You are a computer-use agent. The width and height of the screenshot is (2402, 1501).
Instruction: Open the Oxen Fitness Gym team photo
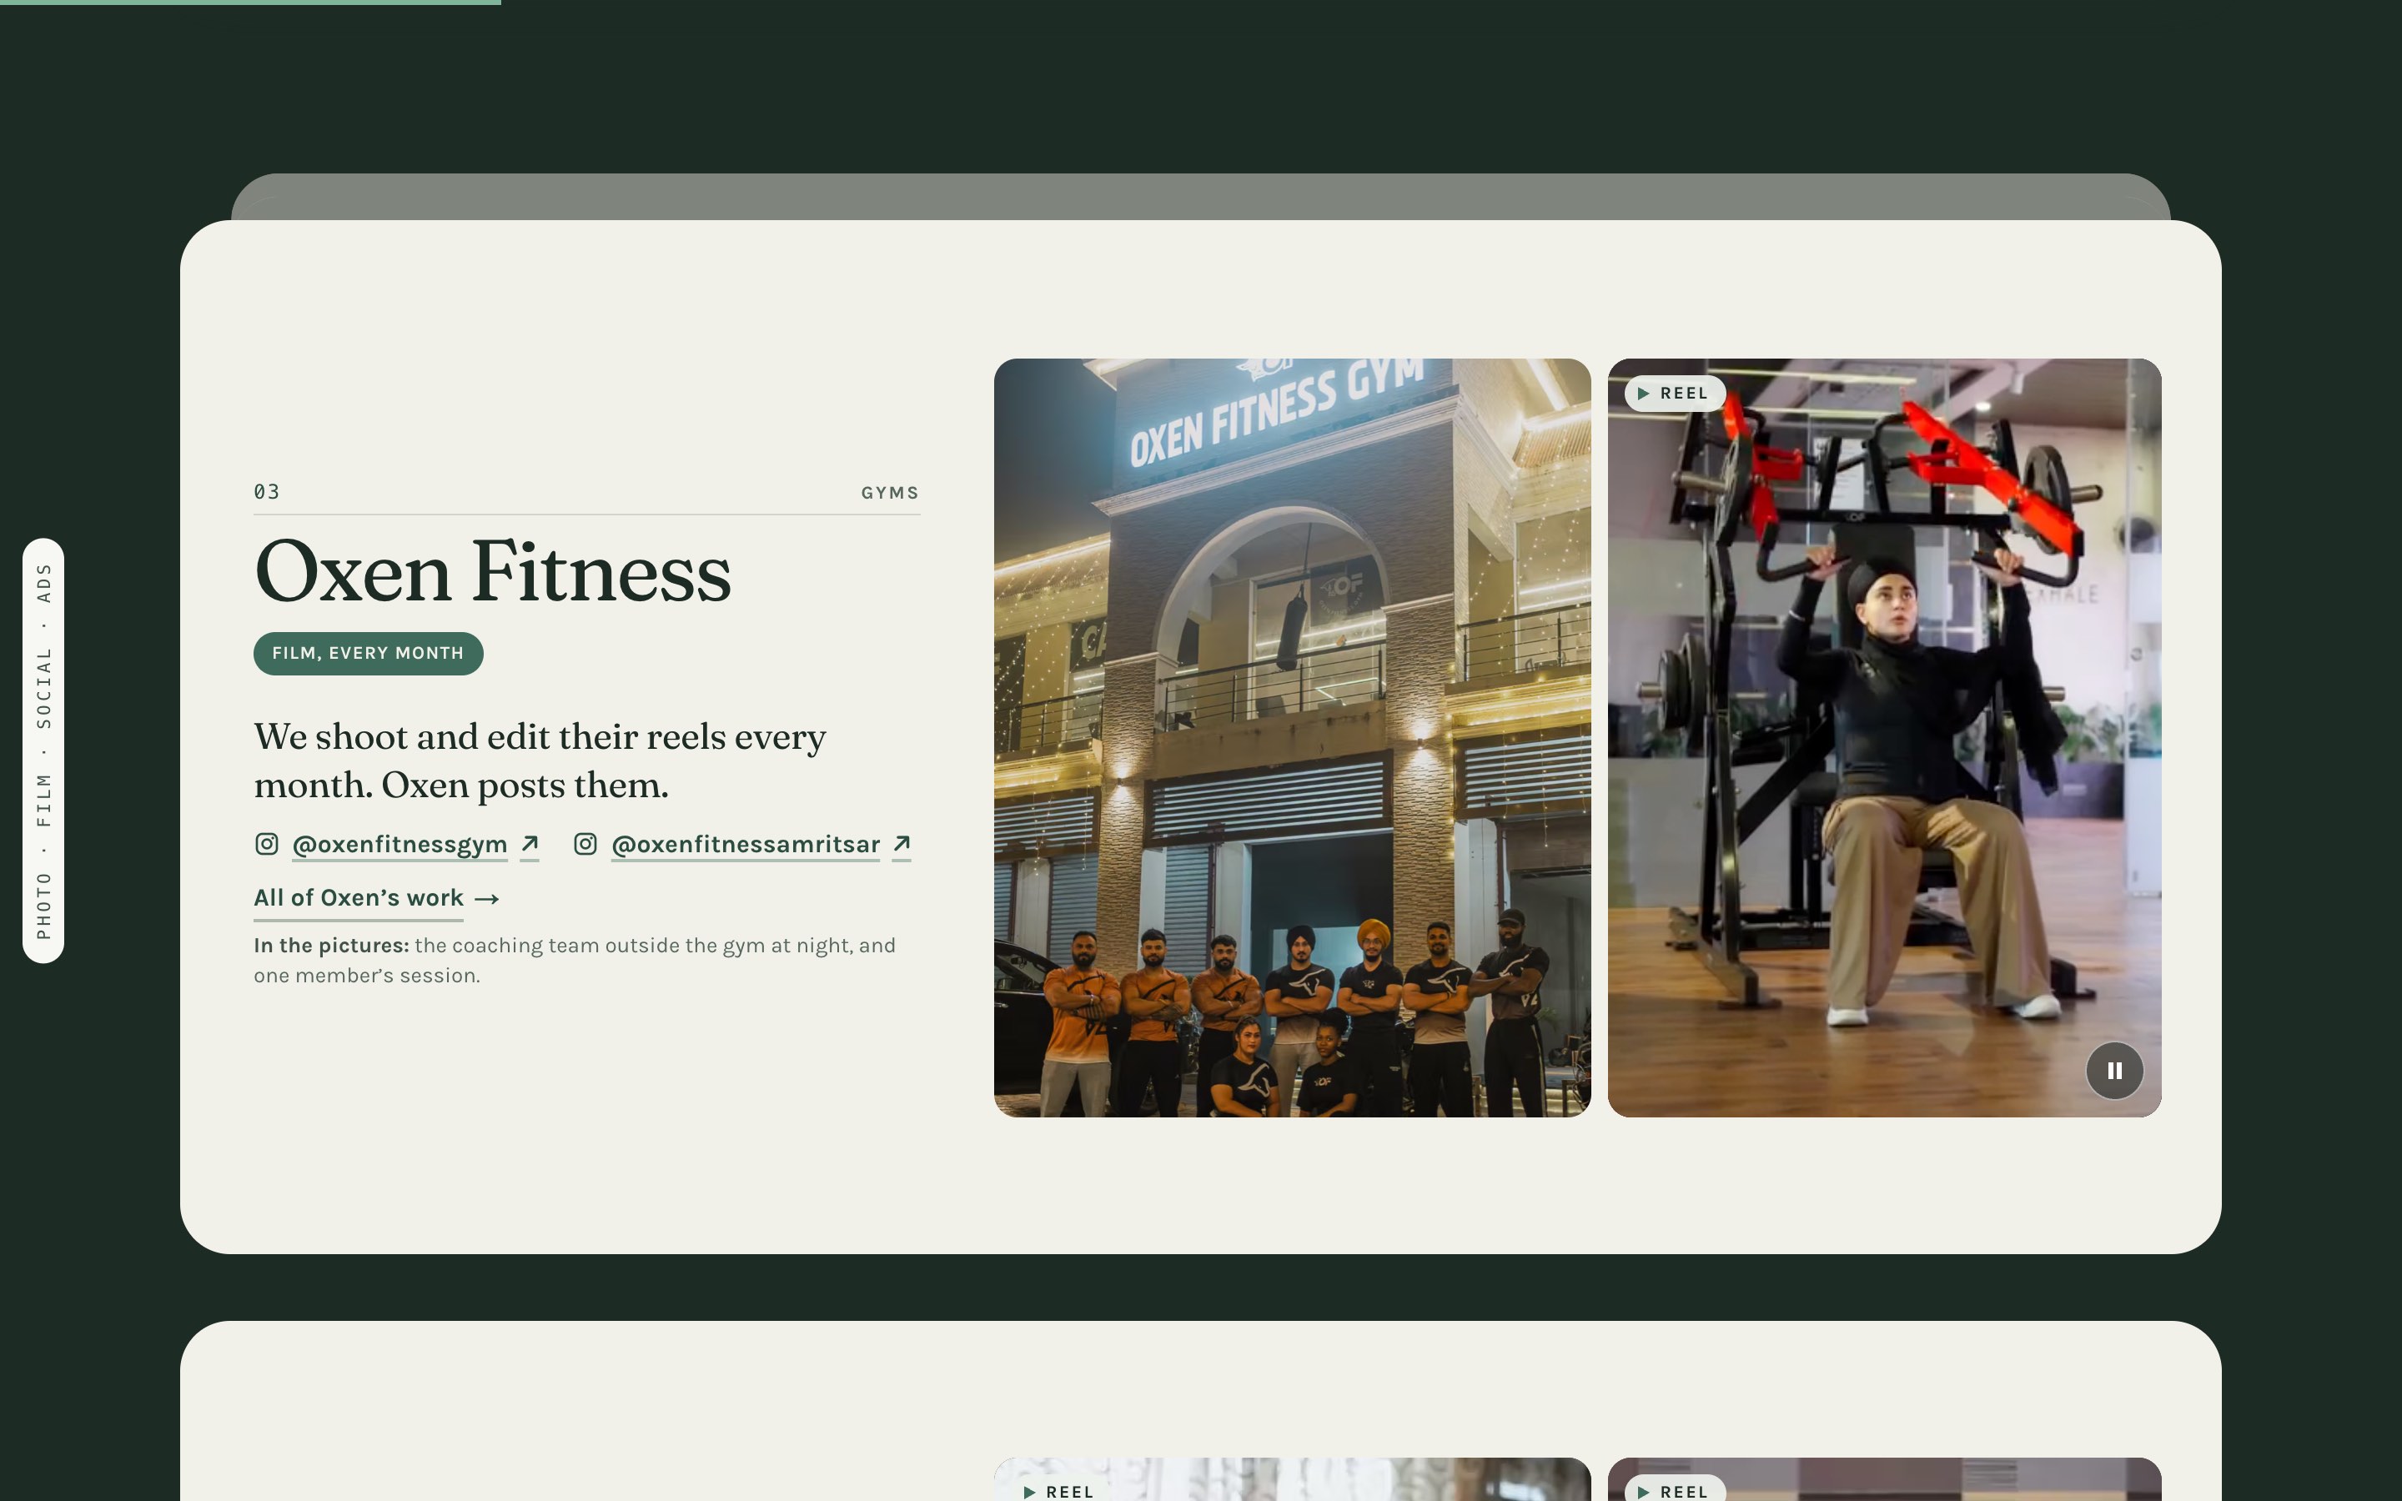coord(1292,738)
